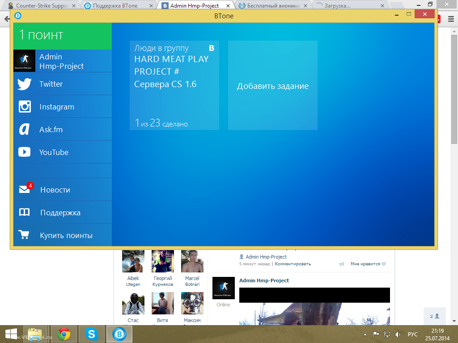This screenshot has height=343, width=458.
Task: Open File Explorer from taskbar
Action: click(35, 334)
